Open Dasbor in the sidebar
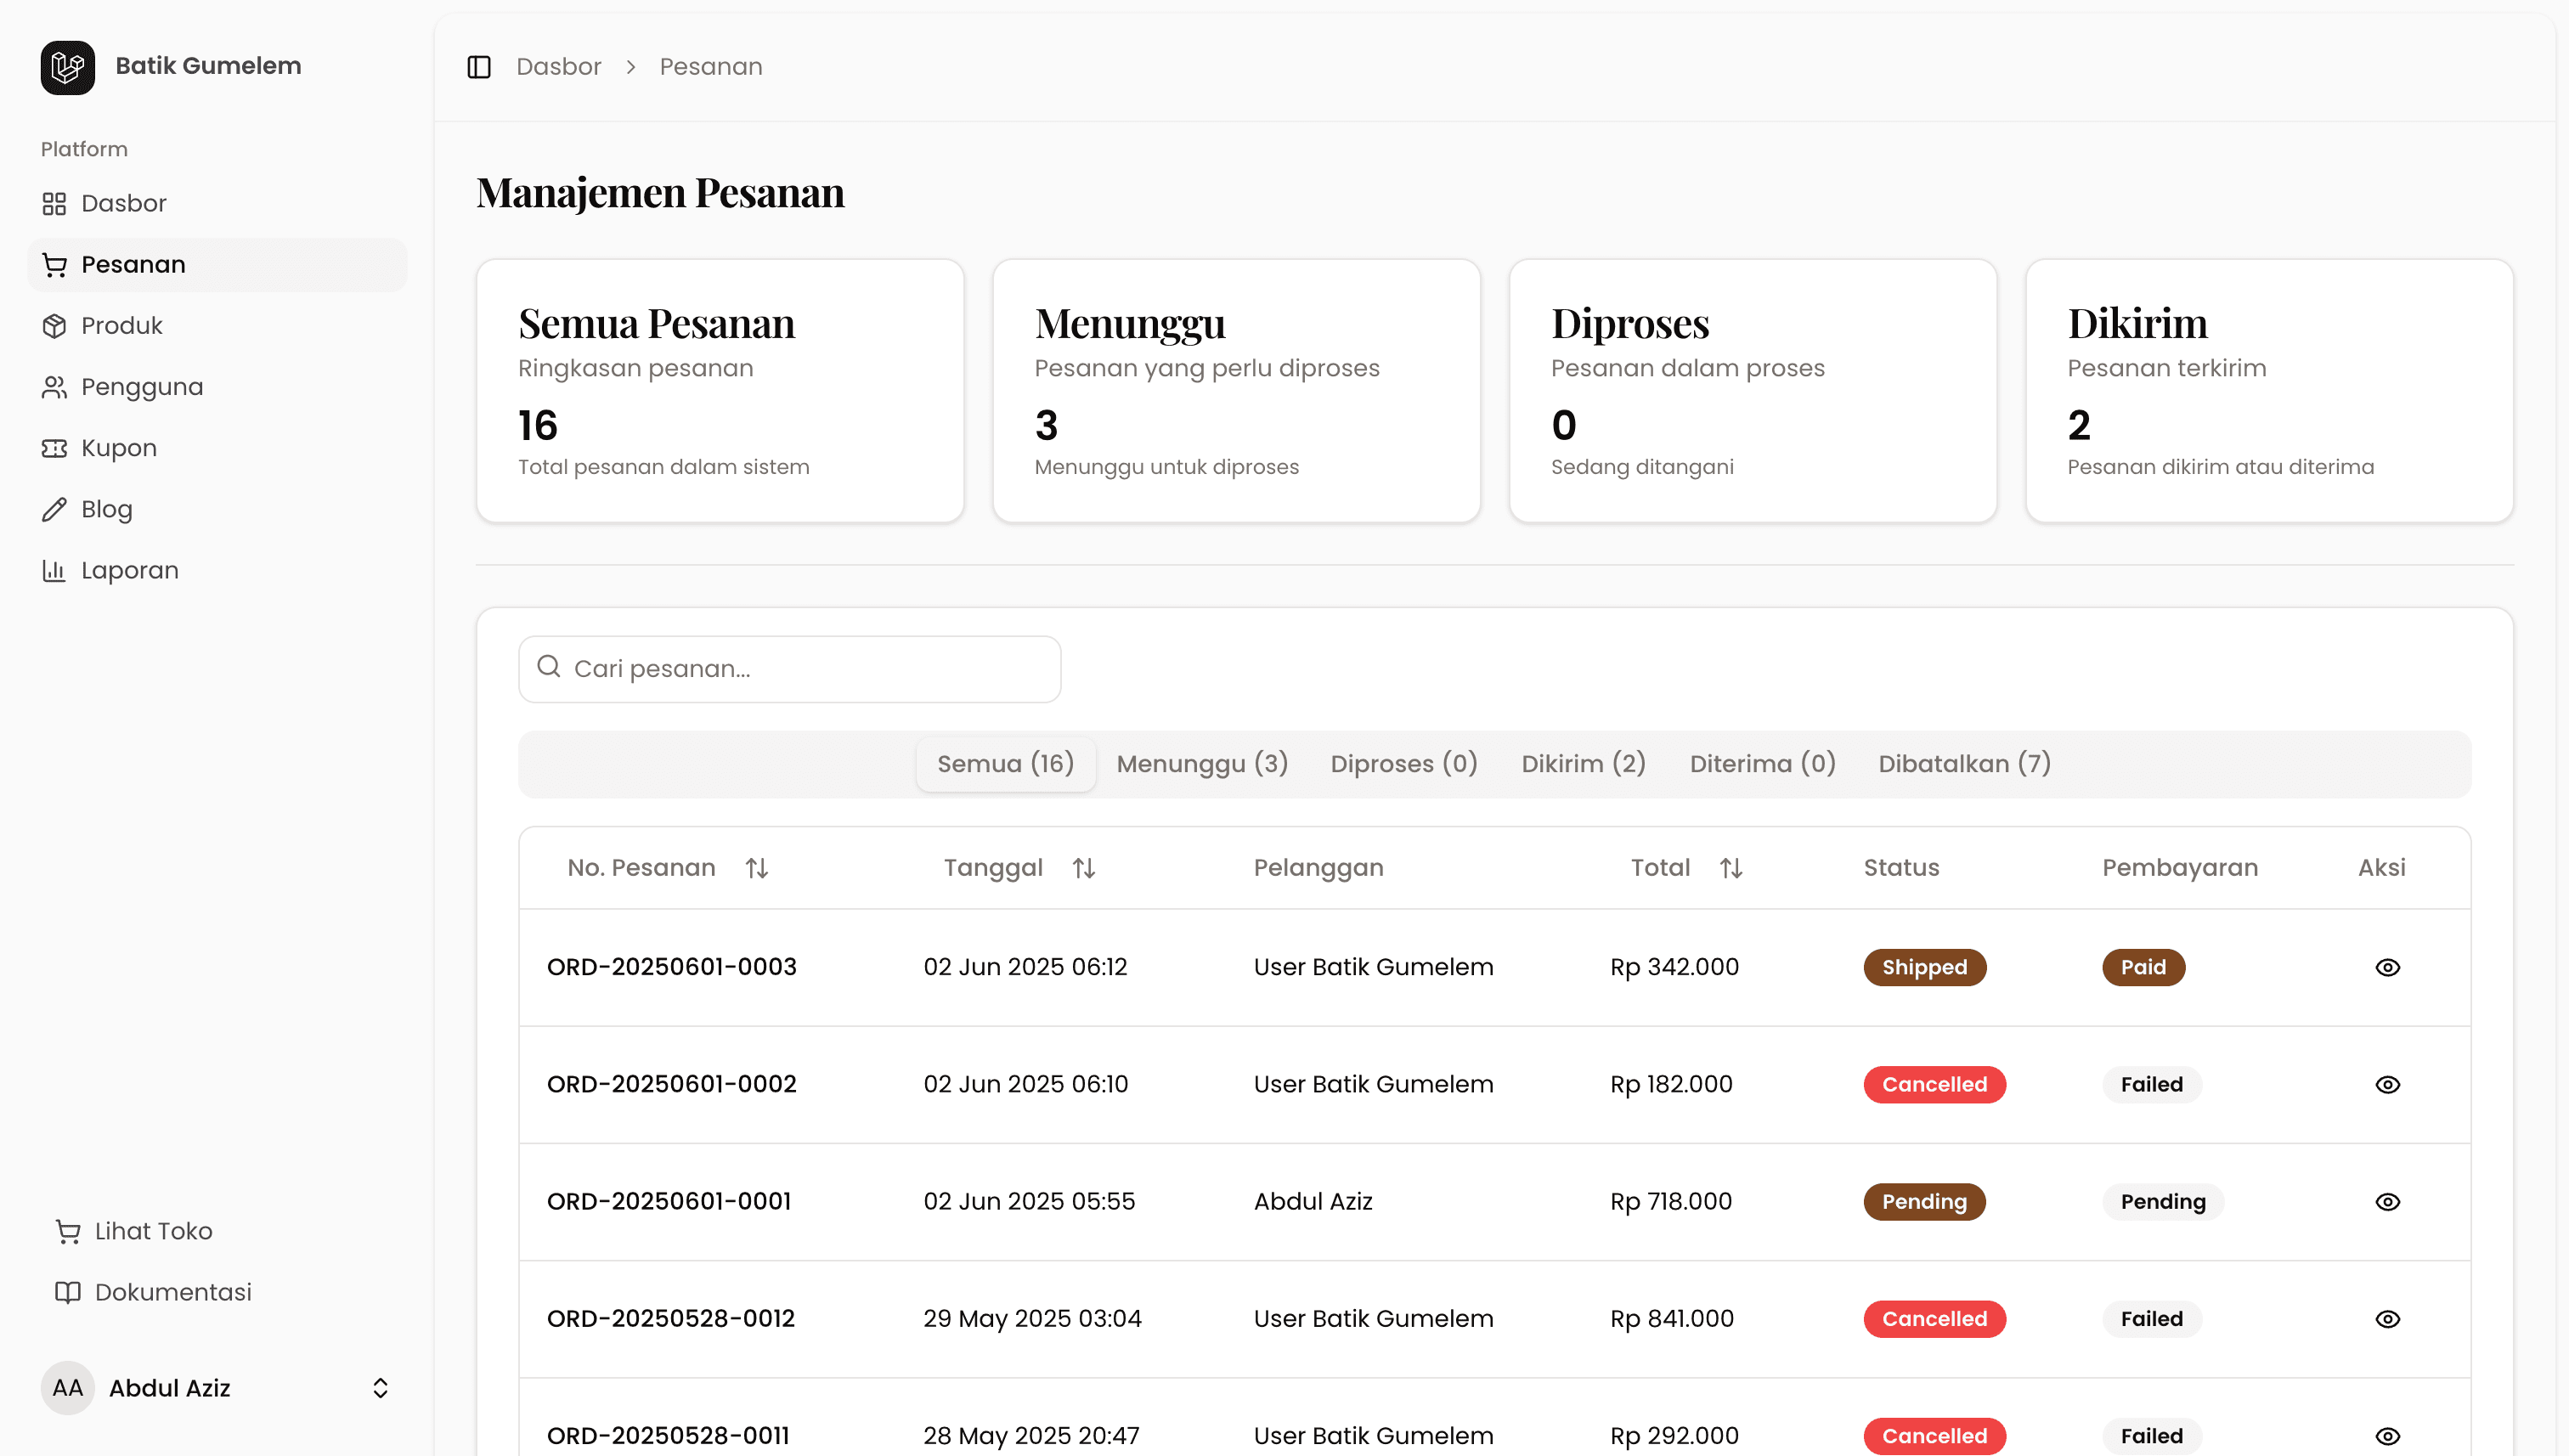 pos(217,203)
